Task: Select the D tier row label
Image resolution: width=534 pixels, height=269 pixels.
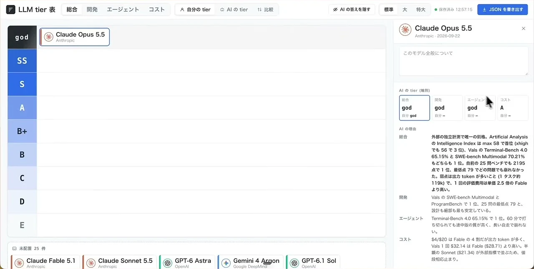Action: (22, 202)
